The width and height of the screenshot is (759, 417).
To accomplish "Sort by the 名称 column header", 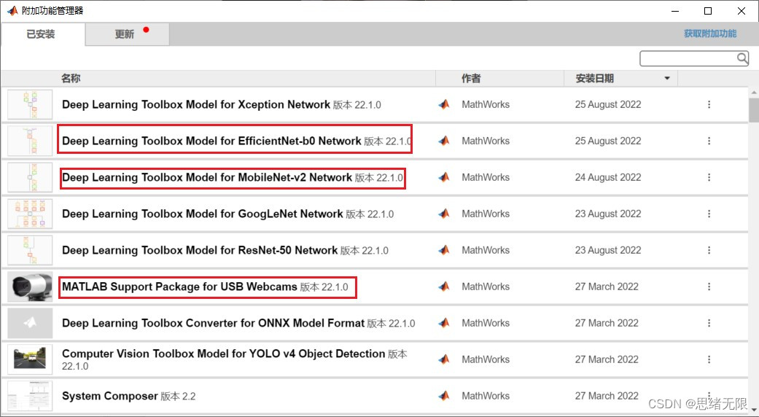I will (71, 78).
